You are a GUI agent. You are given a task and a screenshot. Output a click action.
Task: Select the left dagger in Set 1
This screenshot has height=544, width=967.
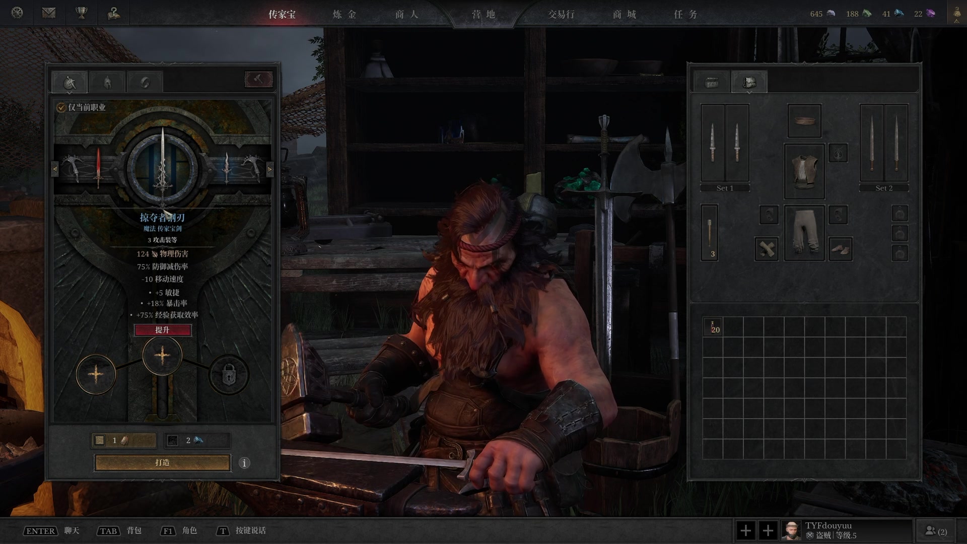pos(713,143)
